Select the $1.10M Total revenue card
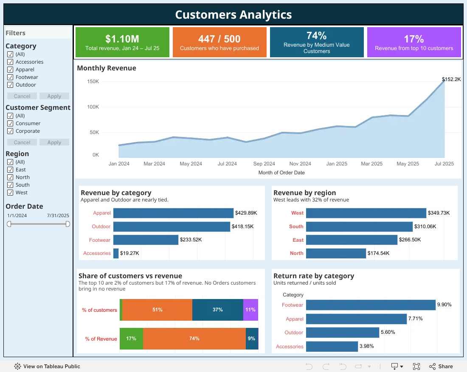Viewport: 467px width, 372px height. pos(122,42)
